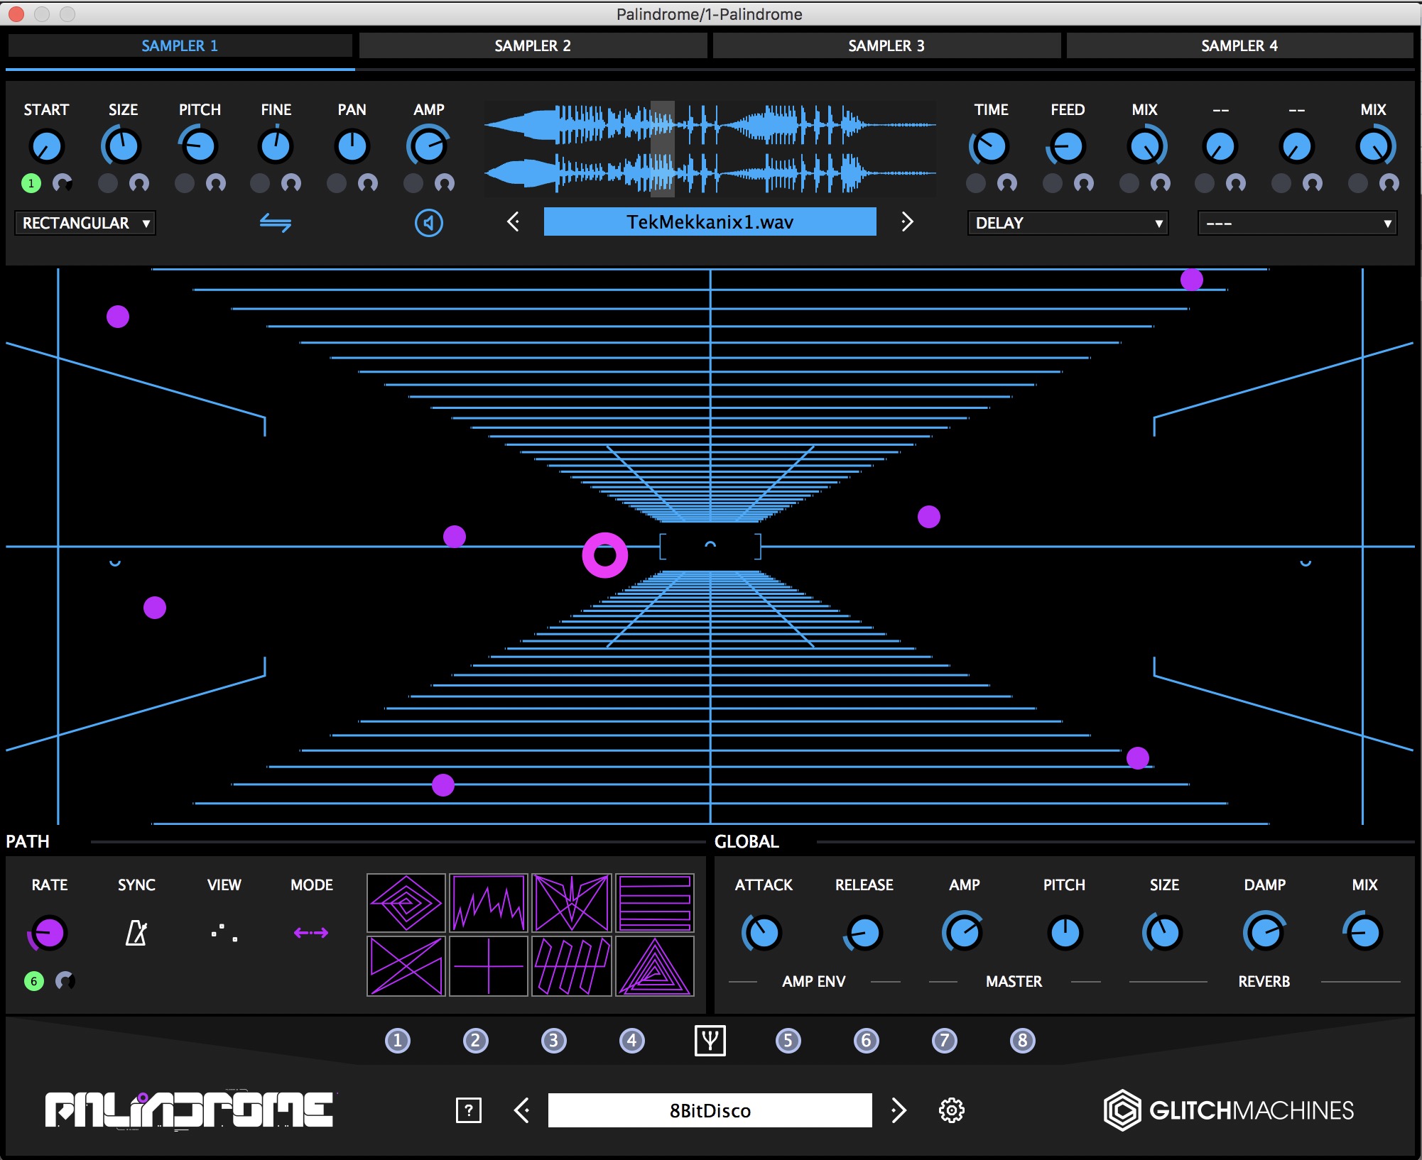Switch the path MODE arrow icon

(x=311, y=933)
